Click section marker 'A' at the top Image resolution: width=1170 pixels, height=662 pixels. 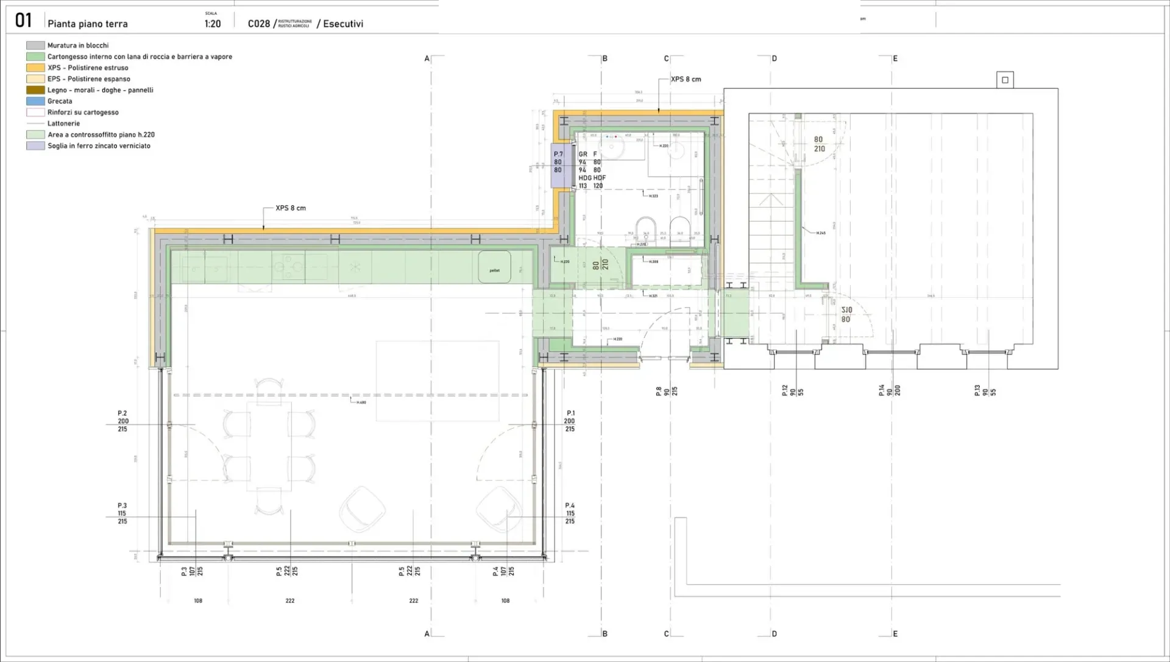click(427, 59)
